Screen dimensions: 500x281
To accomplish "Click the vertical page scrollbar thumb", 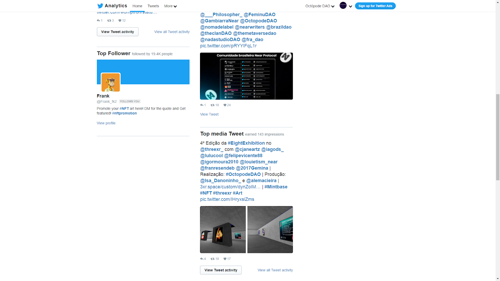I will [498, 137].
